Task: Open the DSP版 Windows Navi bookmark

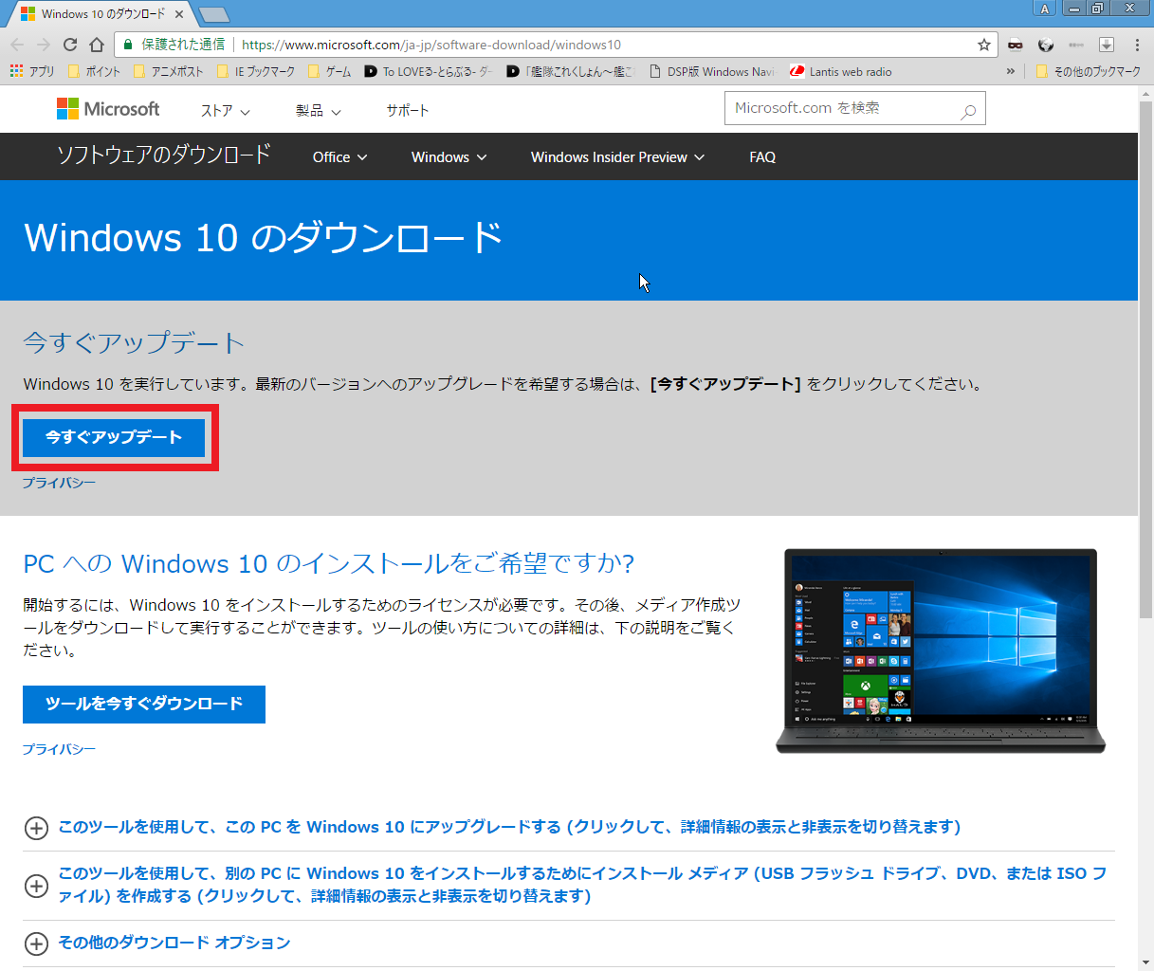Action: click(x=711, y=71)
